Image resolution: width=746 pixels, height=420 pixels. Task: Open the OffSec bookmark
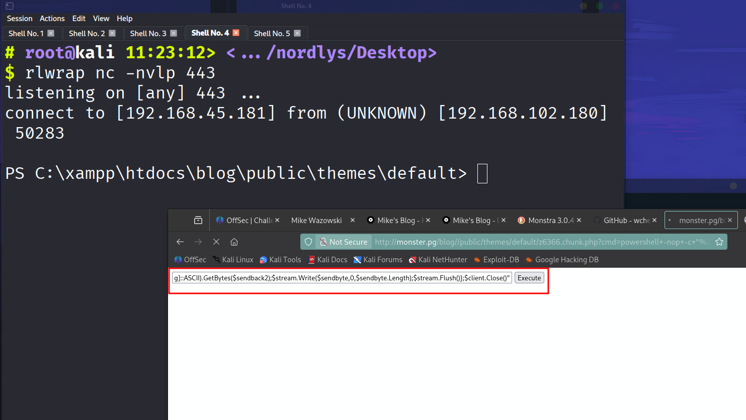click(190, 260)
